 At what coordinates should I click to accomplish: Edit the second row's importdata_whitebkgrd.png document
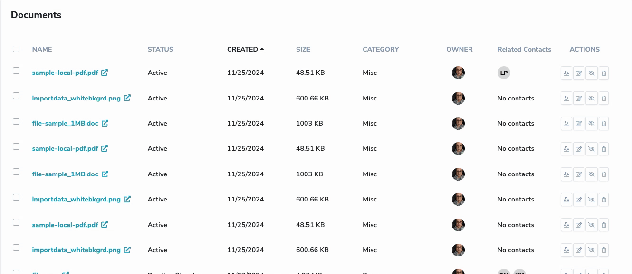coord(579,99)
